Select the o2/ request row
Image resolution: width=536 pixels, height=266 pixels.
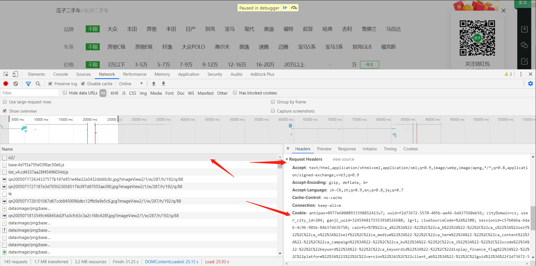coord(139,157)
